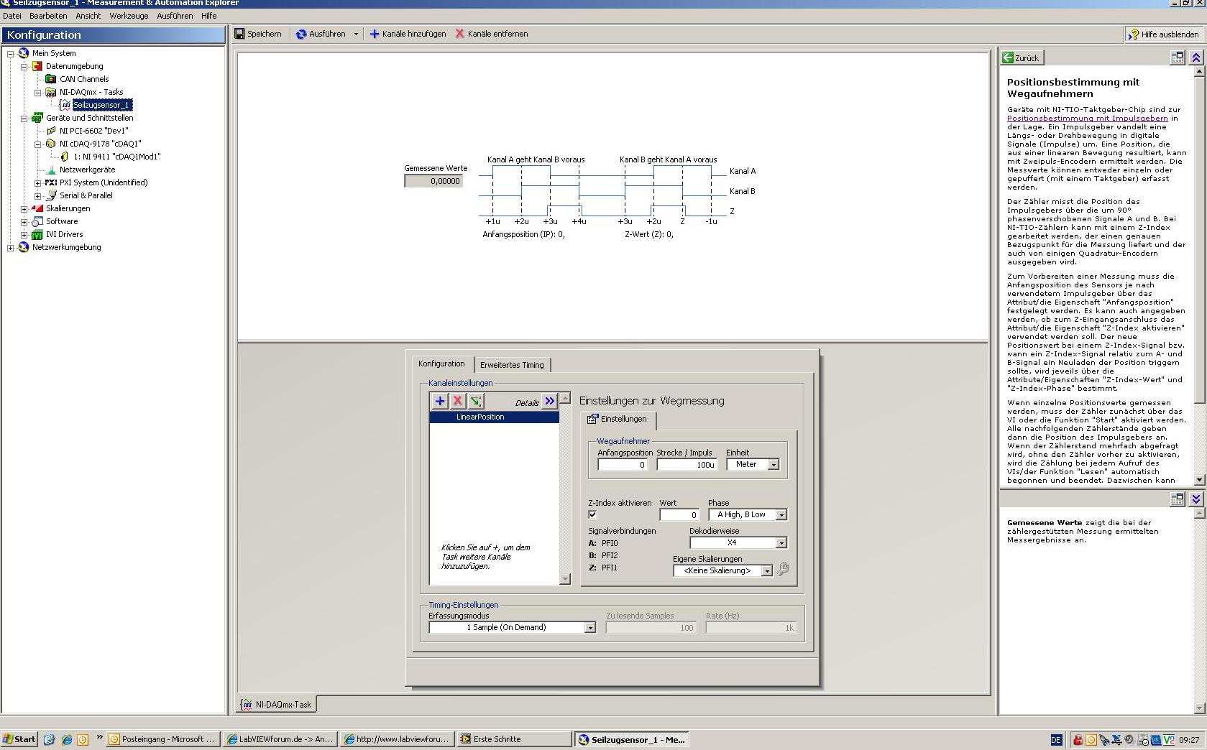Click the undock window icon in upper help pane
1207x750 pixels.
[1178, 57]
